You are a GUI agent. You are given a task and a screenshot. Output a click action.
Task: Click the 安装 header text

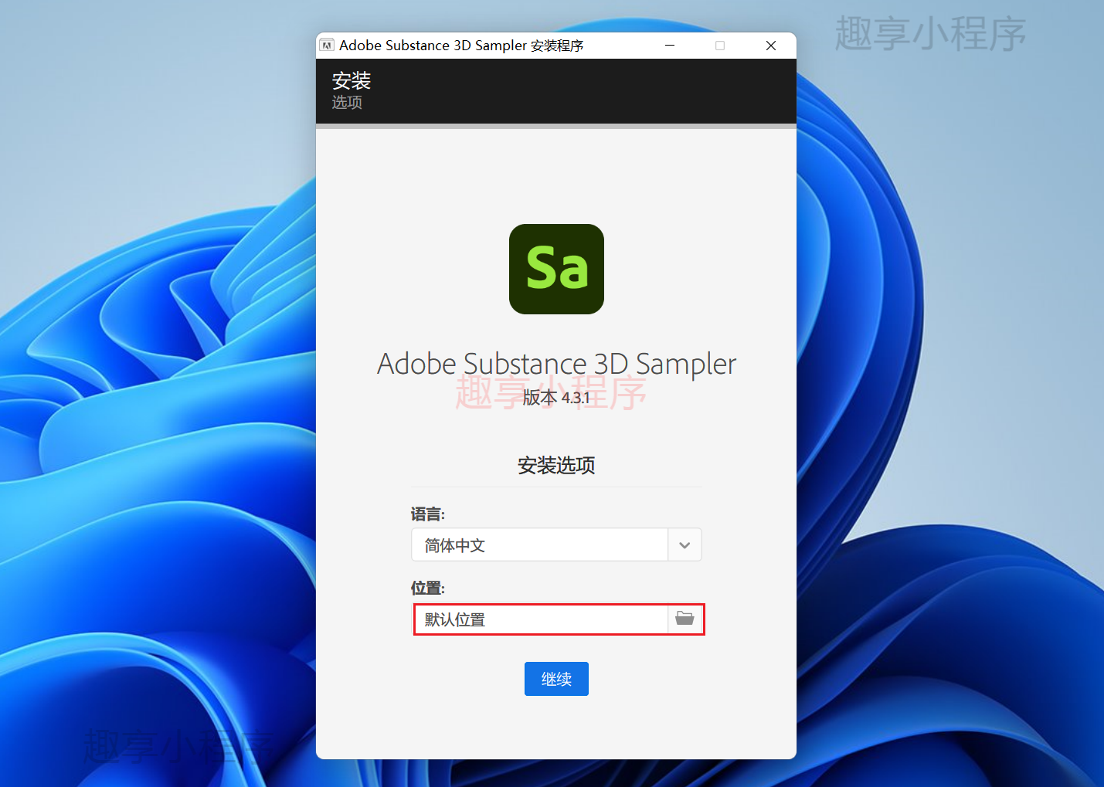[x=352, y=80]
